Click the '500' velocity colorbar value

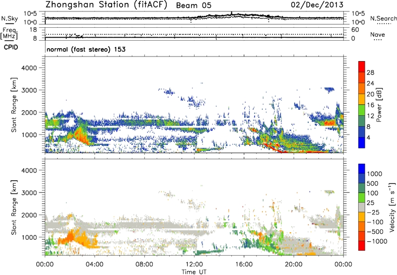point(373,184)
